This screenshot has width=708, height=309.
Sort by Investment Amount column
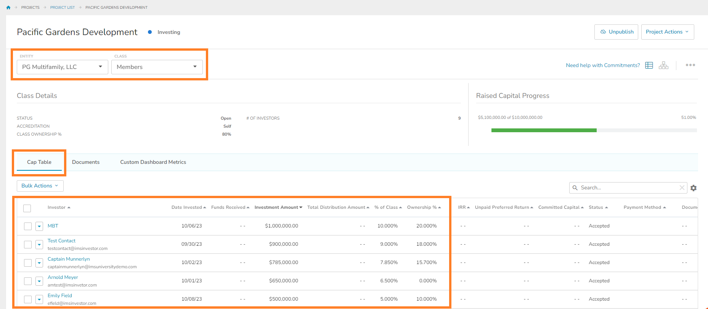[278, 207]
